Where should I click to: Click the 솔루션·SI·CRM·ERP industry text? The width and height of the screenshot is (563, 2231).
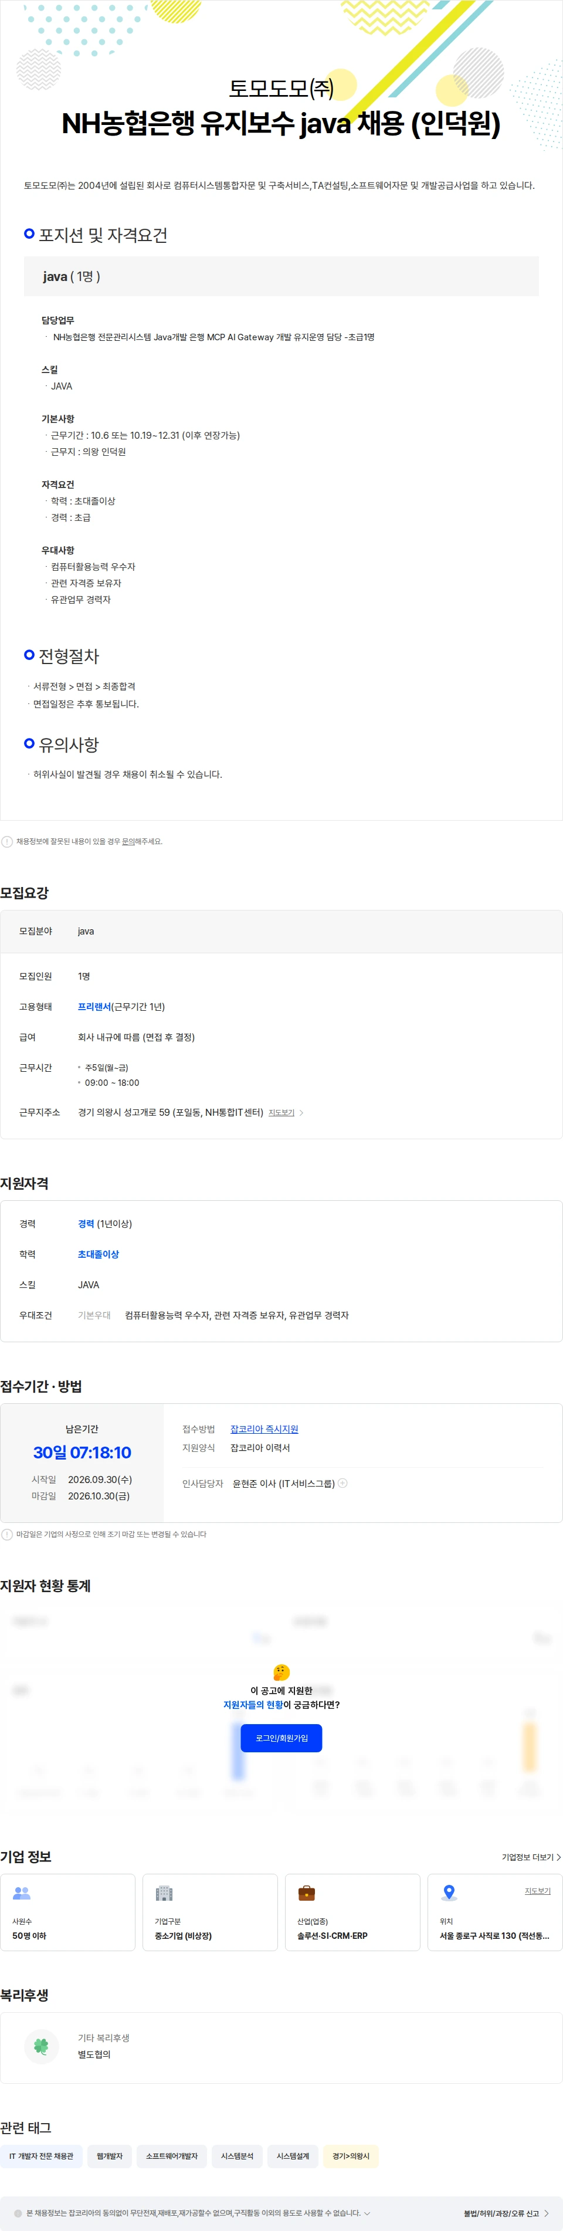pyautogui.click(x=333, y=1936)
